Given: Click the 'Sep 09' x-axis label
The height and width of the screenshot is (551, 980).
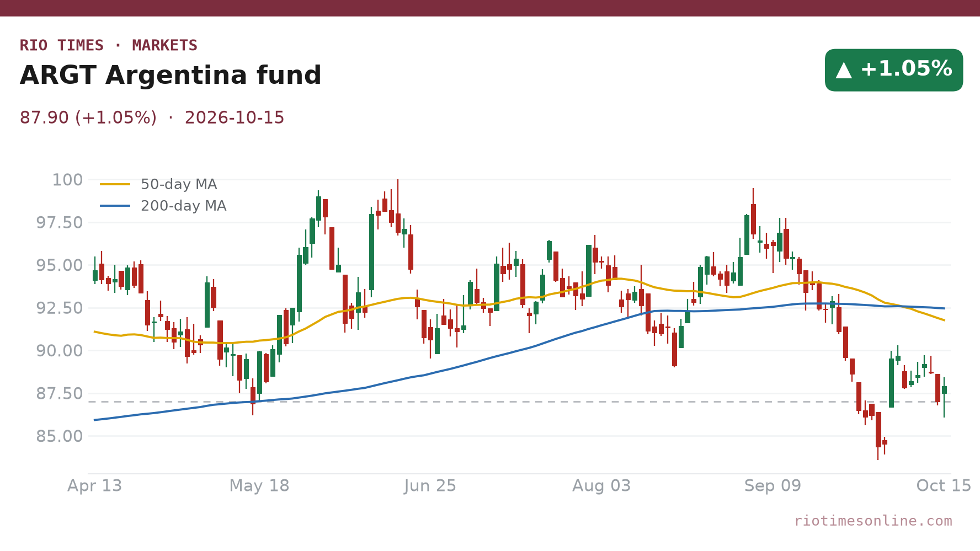Looking at the screenshot, I should (773, 486).
